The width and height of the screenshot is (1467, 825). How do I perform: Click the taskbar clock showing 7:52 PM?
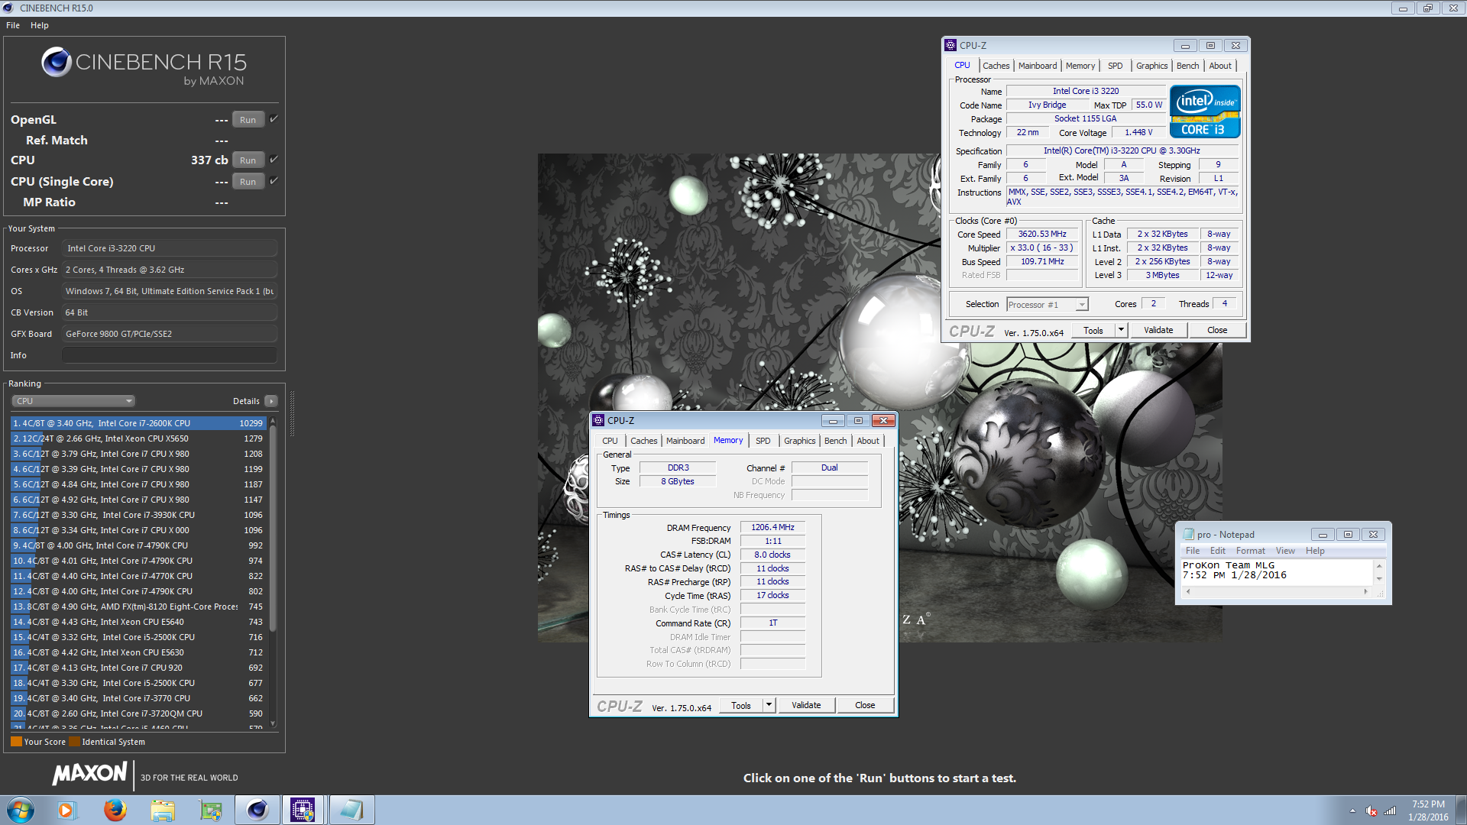click(x=1427, y=810)
